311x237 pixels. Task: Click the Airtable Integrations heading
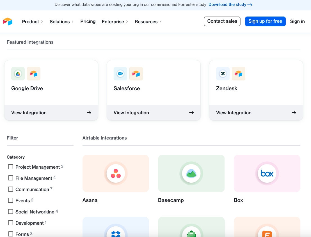pos(104,138)
